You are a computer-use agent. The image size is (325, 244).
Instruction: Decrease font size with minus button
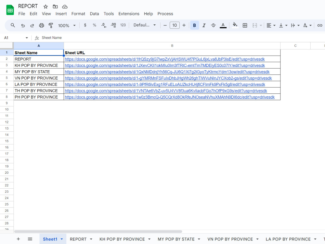165,25
